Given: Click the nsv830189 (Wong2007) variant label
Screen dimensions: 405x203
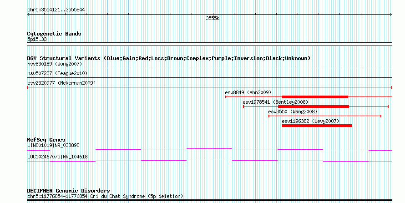Looking at the screenshot, I should [55, 64].
